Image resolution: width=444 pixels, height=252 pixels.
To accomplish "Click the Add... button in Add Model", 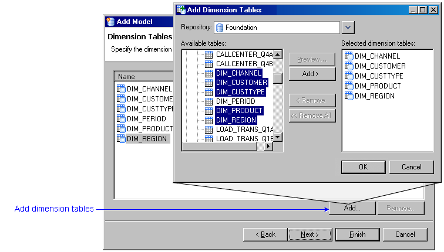I will pos(352,208).
